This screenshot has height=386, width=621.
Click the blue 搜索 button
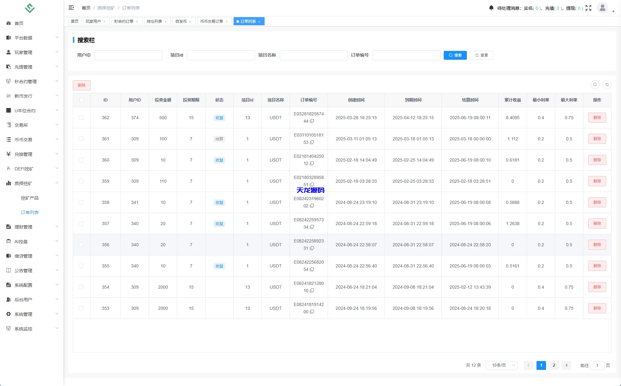click(x=455, y=55)
